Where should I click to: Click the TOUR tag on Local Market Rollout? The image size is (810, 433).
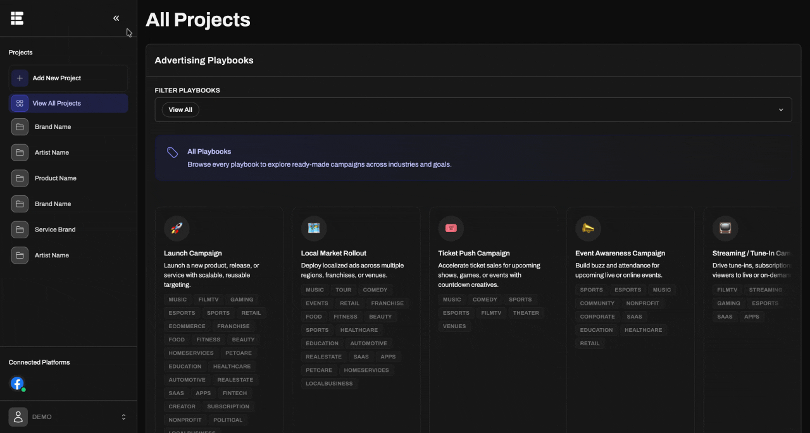pyautogui.click(x=344, y=290)
